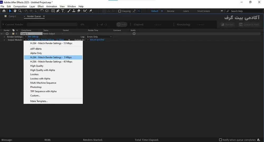Viewport: 264px width, 142px height.
Task: Click the notification bell icon at bottom right
Action: click(x=259, y=140)
